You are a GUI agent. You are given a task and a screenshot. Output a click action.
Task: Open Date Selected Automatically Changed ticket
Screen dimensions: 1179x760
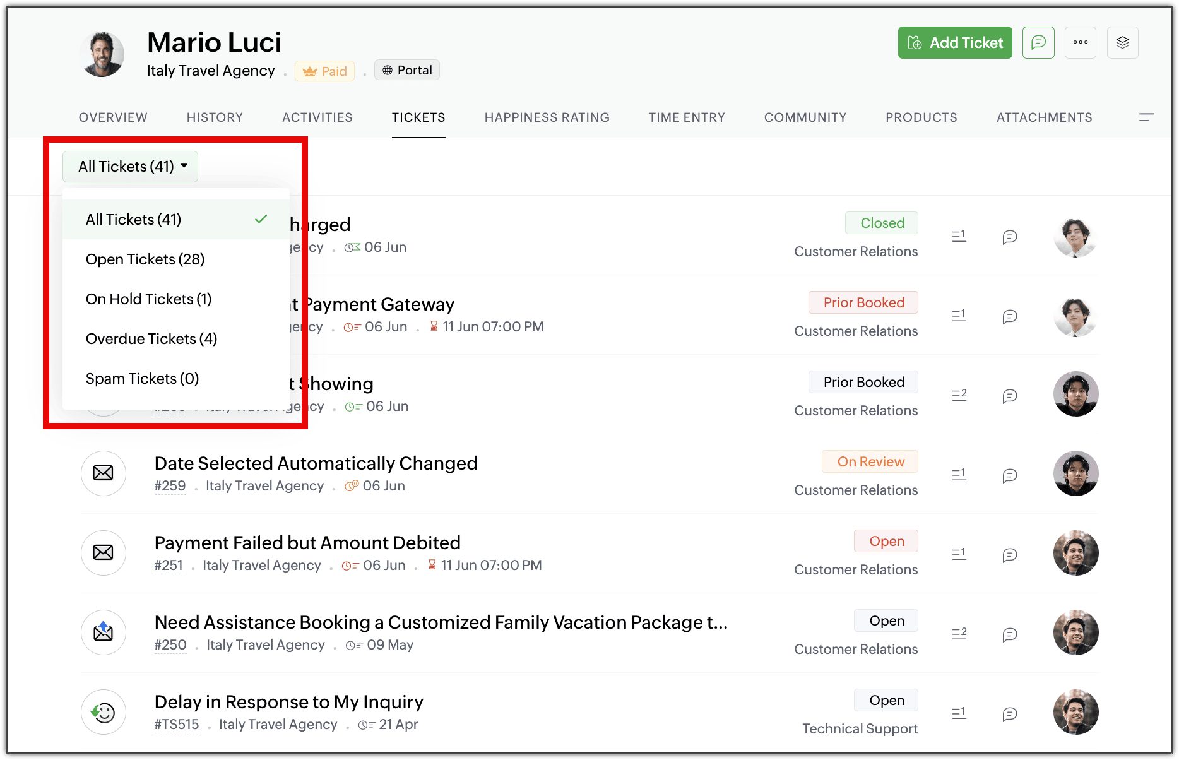(x=316, y=463)
